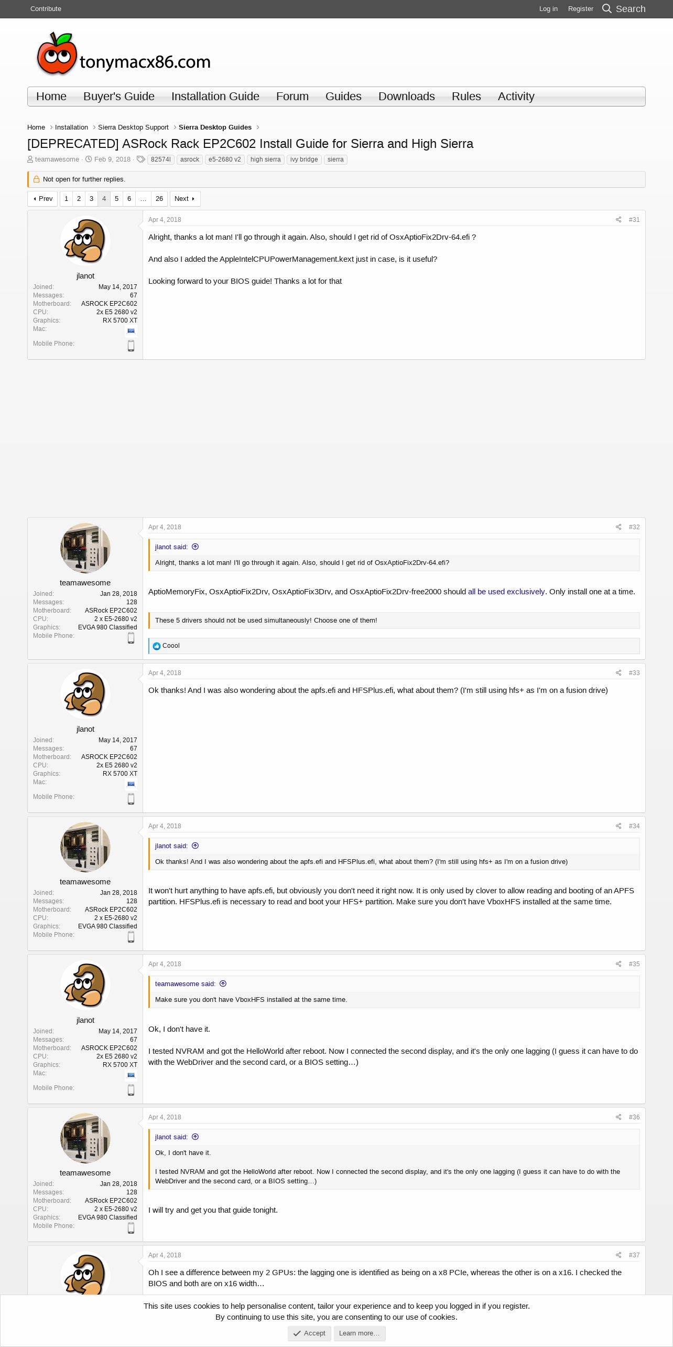Open teamawesome's avatar in post #34

(85, 847)
